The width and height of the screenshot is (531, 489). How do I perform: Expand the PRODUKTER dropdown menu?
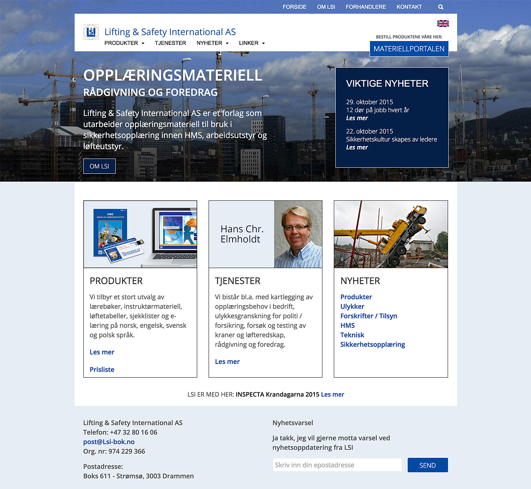point(124,43)
